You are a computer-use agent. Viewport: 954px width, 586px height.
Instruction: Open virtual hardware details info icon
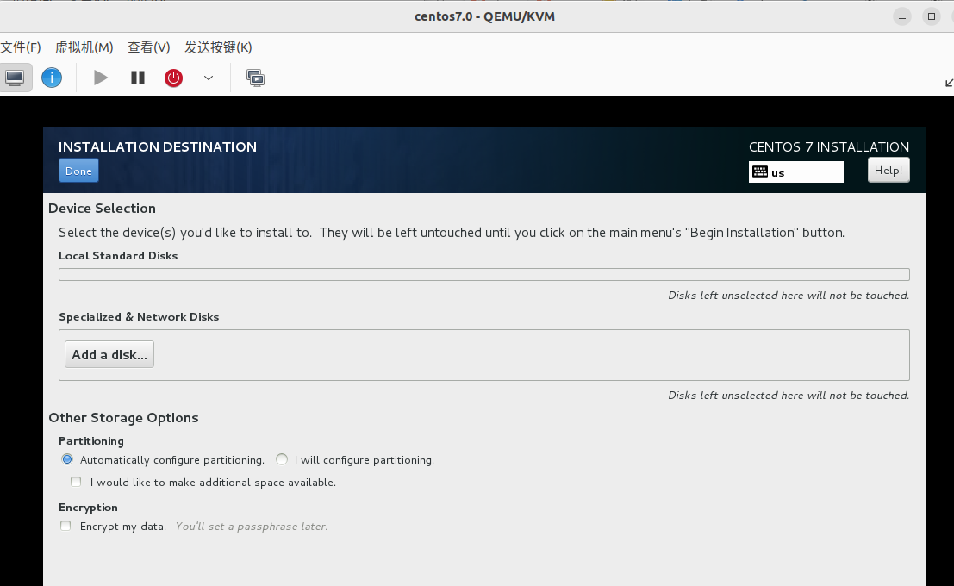(x=52, y=78)
